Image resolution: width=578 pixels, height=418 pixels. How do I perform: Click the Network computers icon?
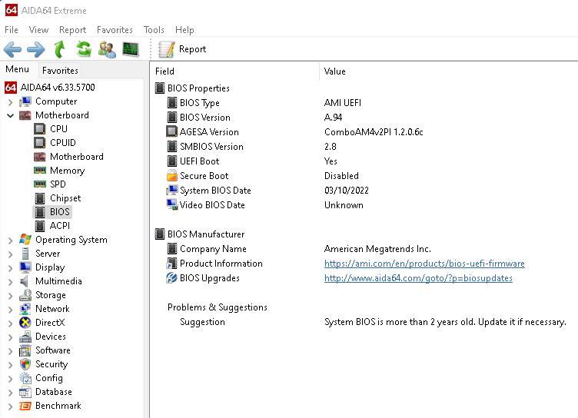click(x=25, y=309)
